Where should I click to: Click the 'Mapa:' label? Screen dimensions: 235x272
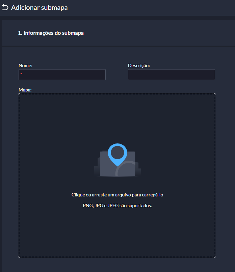[x=25, y=90]
